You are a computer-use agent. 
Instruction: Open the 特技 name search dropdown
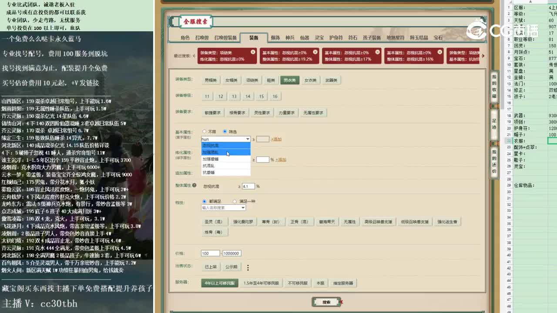[x=223, y=208]
